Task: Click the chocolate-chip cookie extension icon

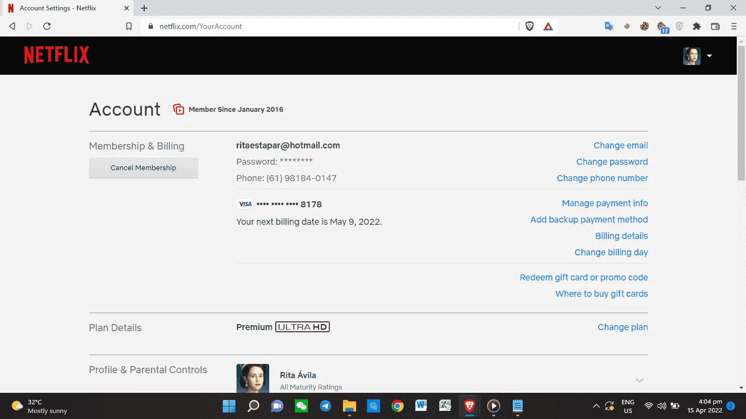Action: pos(644,26)
